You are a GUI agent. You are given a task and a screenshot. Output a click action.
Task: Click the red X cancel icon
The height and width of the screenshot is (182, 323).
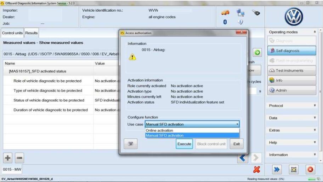[x=256, y=170]
